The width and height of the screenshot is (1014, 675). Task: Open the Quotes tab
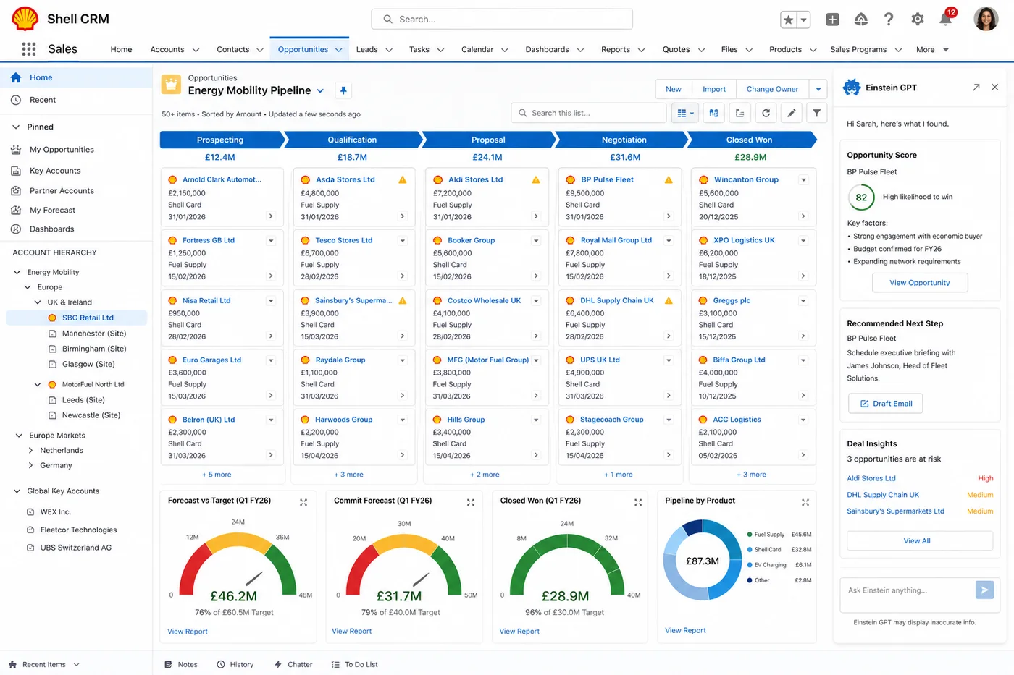[x=676, y=50]
